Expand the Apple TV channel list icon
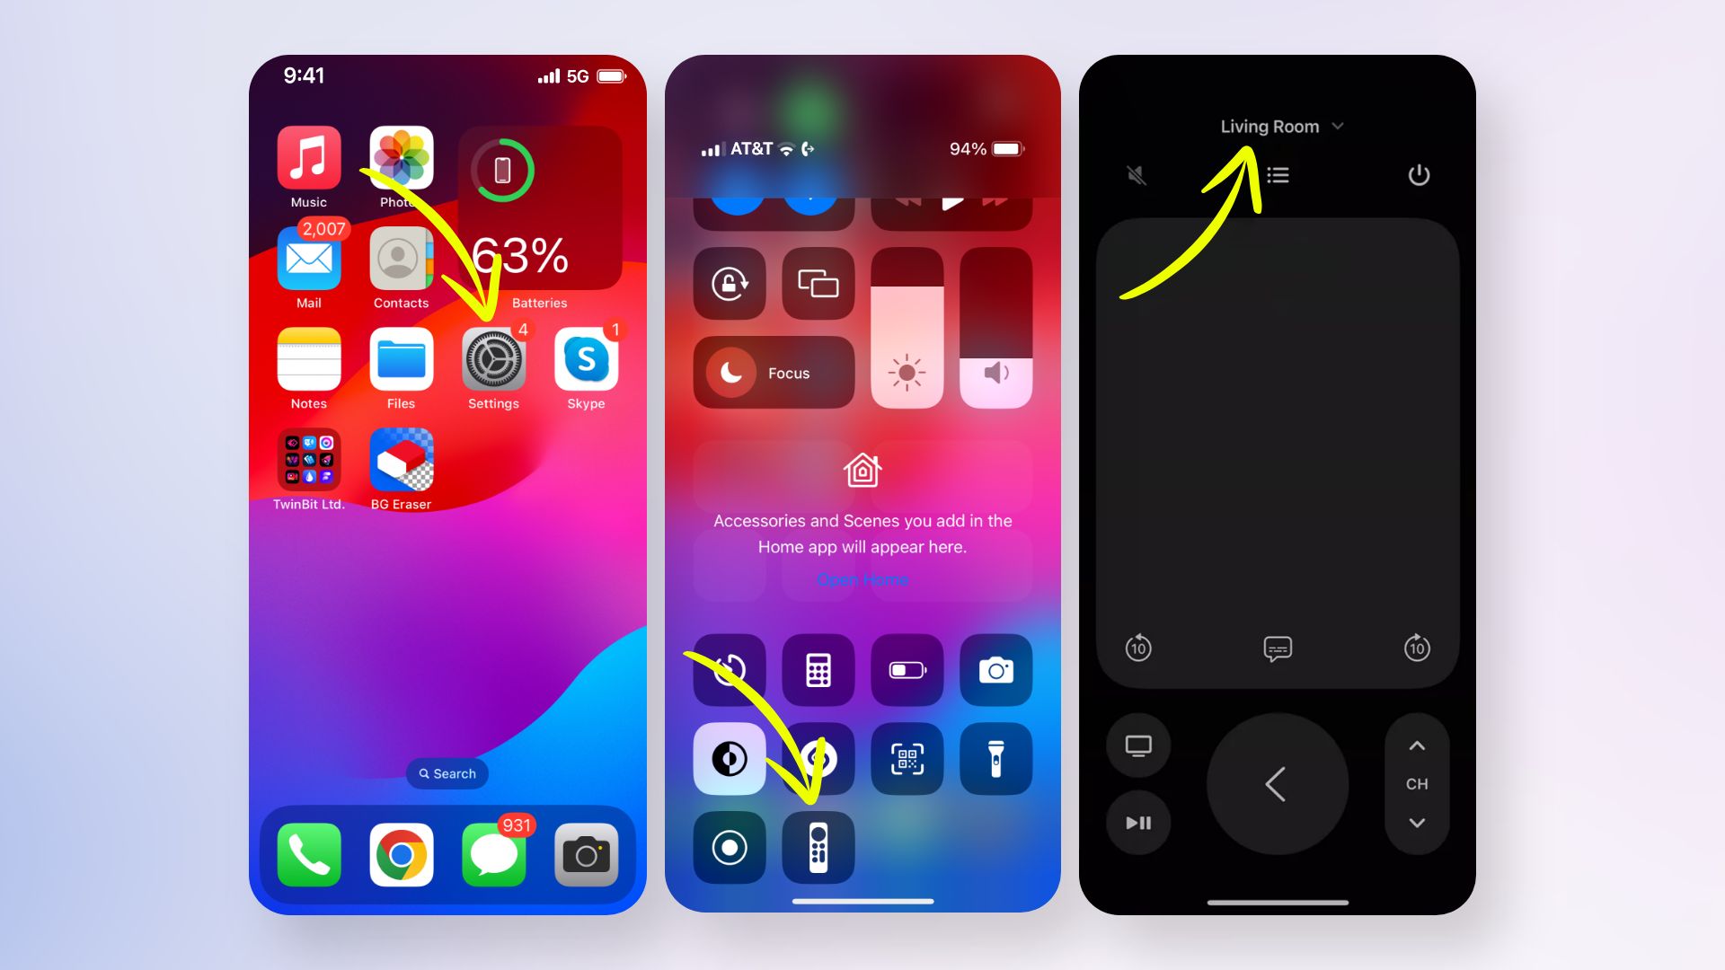The image size is (1725, 970). pos(1278,175)
